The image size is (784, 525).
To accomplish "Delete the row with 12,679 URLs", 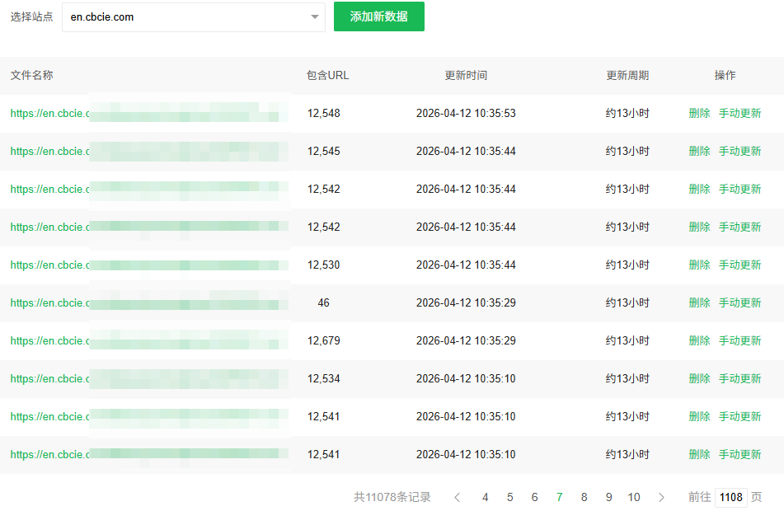I will click(700, 341).
